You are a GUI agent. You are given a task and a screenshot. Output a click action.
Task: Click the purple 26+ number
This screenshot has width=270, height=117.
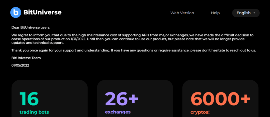[122, 99]
